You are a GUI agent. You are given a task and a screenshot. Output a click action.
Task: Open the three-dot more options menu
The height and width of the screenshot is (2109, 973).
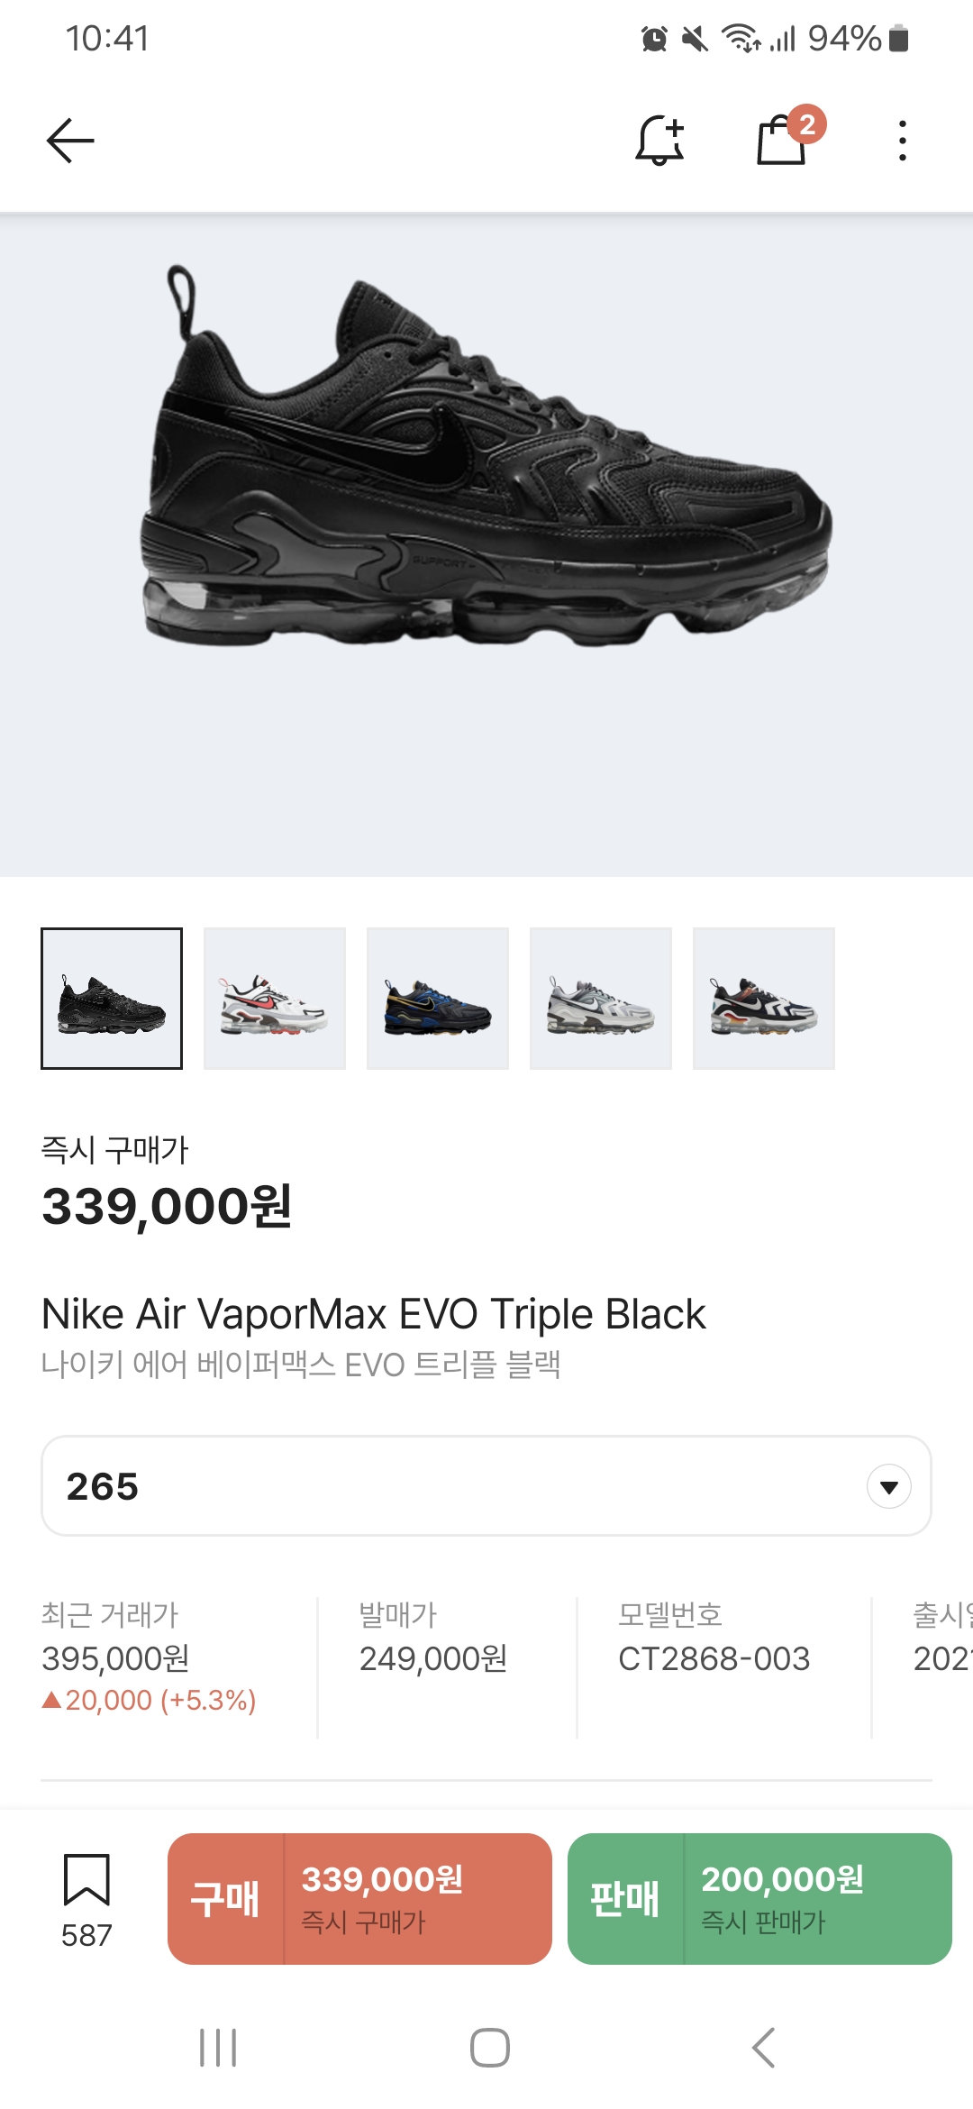click(x=902, y=141)
